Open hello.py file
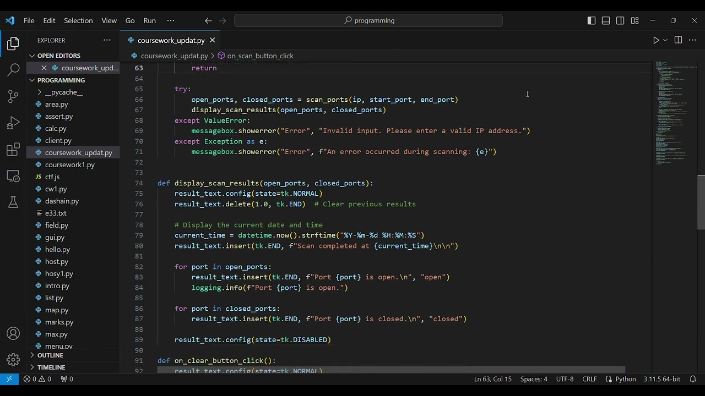The image size is (705, 396). 73,249
